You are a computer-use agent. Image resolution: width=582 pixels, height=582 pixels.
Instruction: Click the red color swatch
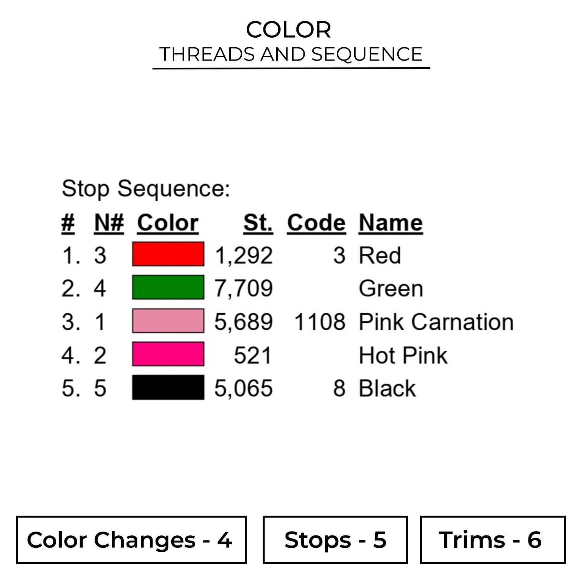point(168,254)
